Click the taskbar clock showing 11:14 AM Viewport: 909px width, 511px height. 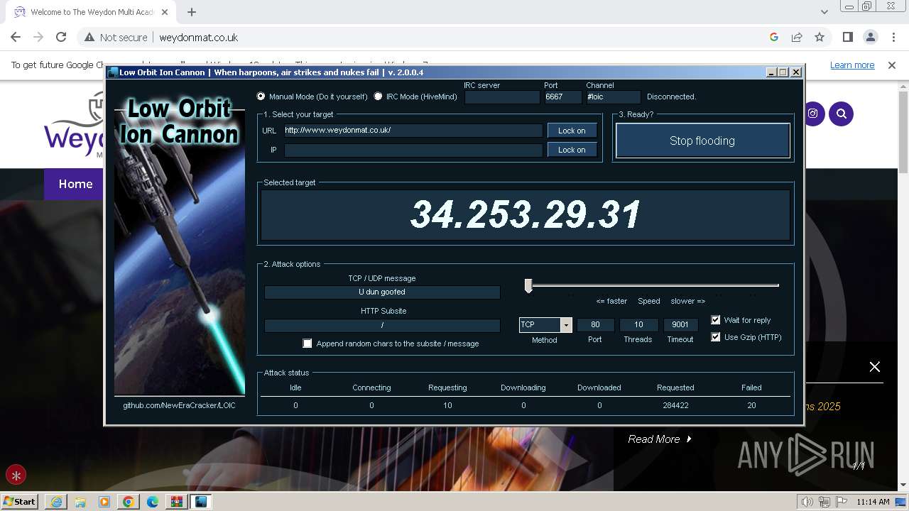tap(873, 502)
